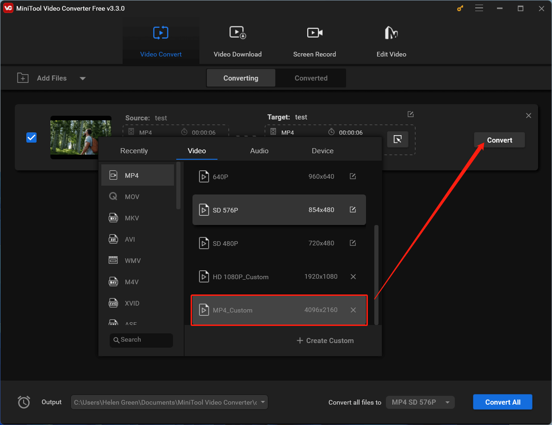552x425 pixels.
Task: Click the MOV QuickTime icon
Action: click(x=113, y=196)
